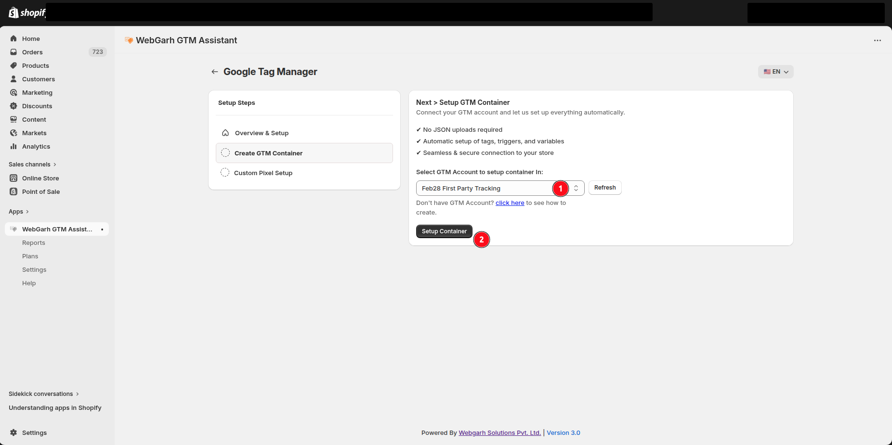The height and width of the screenshot is (445, 892).
Task: Expand the Sales channels section
Action: pos(33,165)
